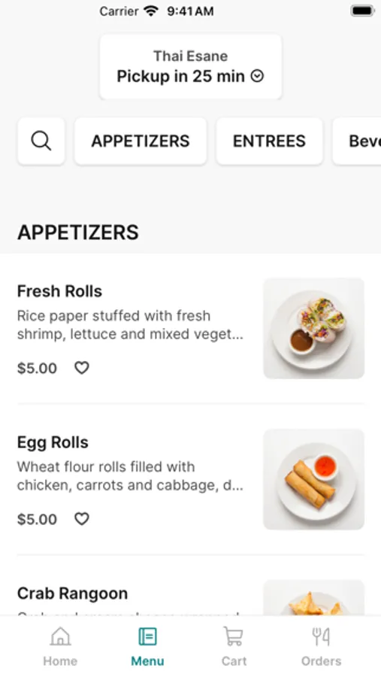
Task: Favorite Egg Rolls with heart icon
Action: [x=82, y=518]
